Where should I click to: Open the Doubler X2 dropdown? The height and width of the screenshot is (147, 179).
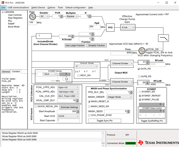[45, 16]
